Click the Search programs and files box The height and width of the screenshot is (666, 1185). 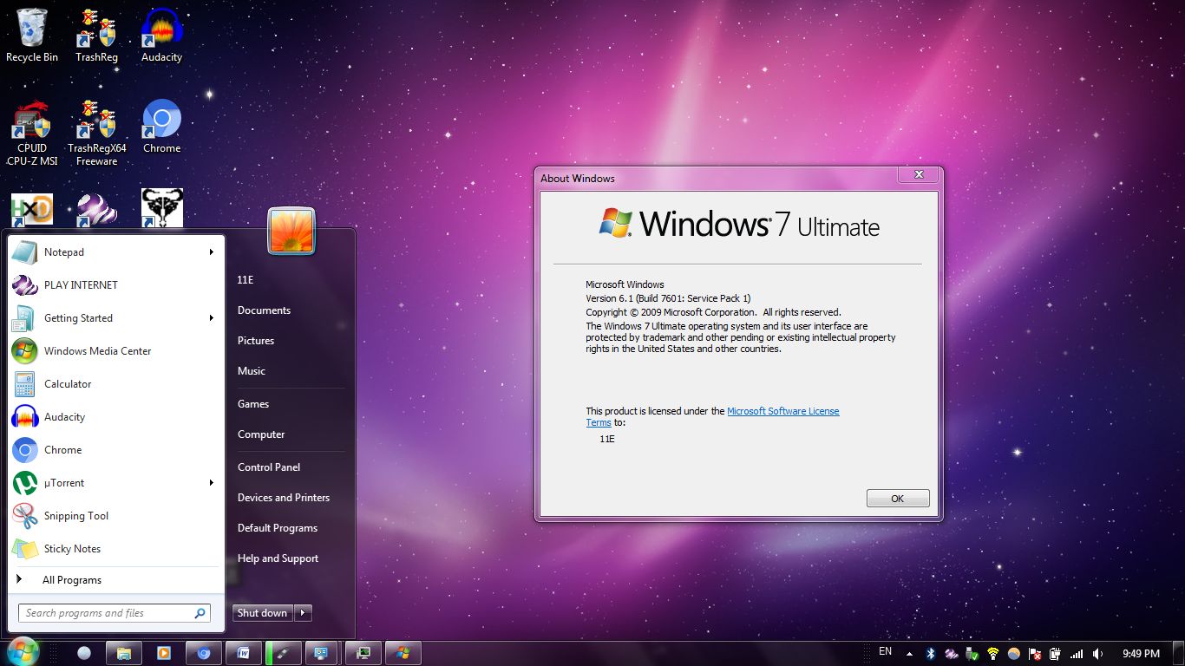115,613
